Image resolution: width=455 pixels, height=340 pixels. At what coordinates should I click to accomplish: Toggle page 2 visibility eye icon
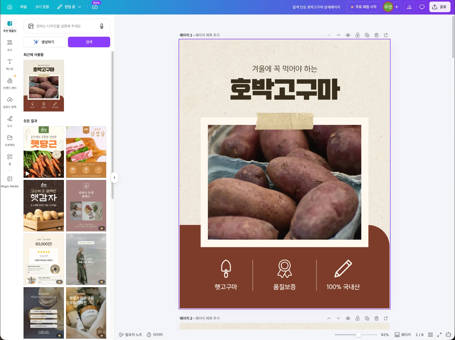click(348, 318)
